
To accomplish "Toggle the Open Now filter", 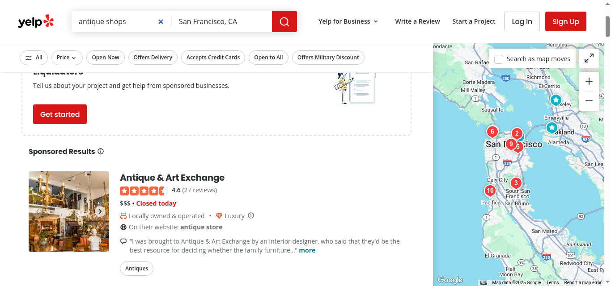I will [106, 58].
